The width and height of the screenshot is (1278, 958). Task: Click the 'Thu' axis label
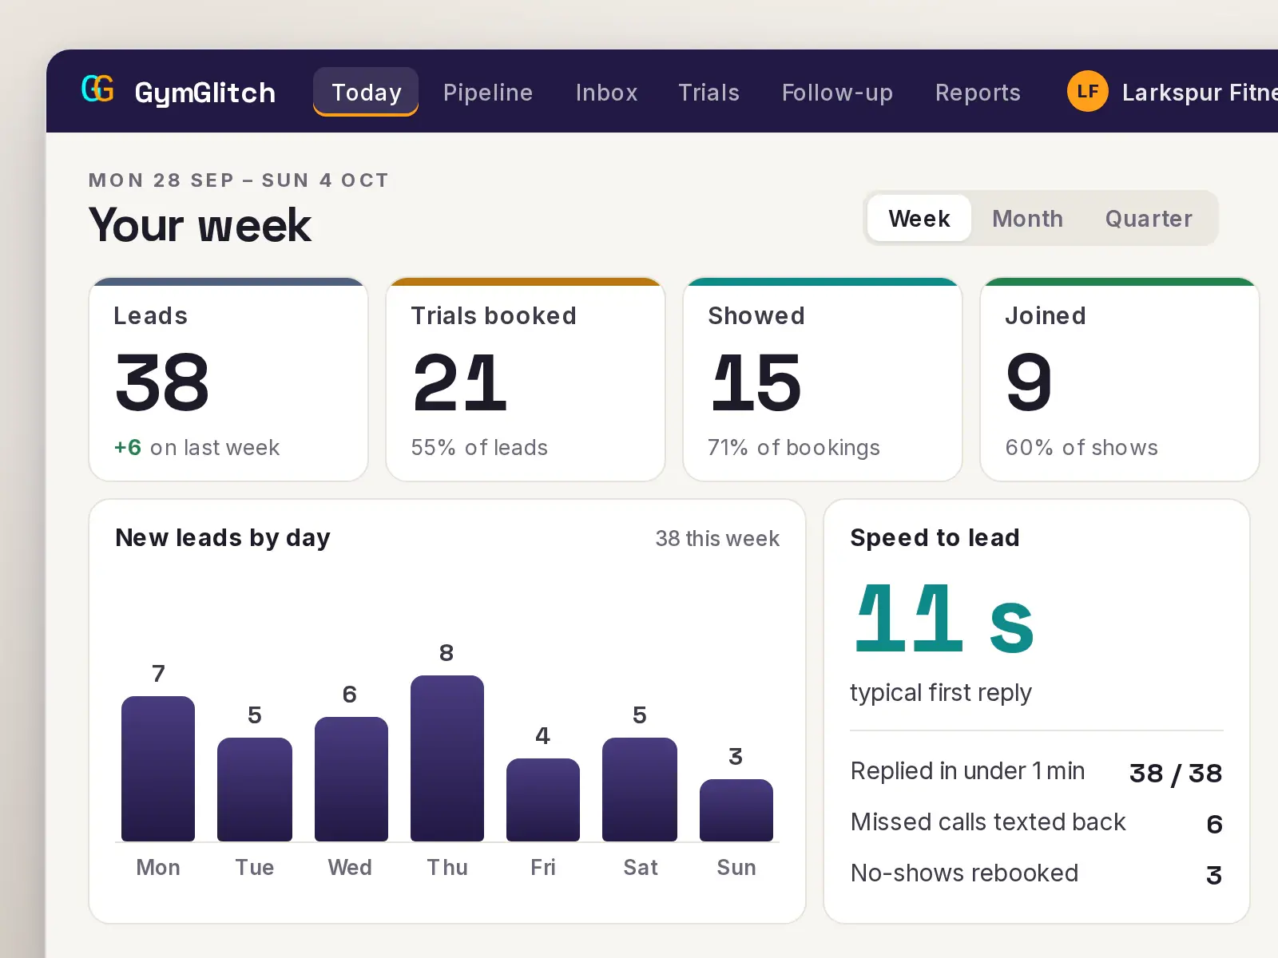tap(447, 867)
